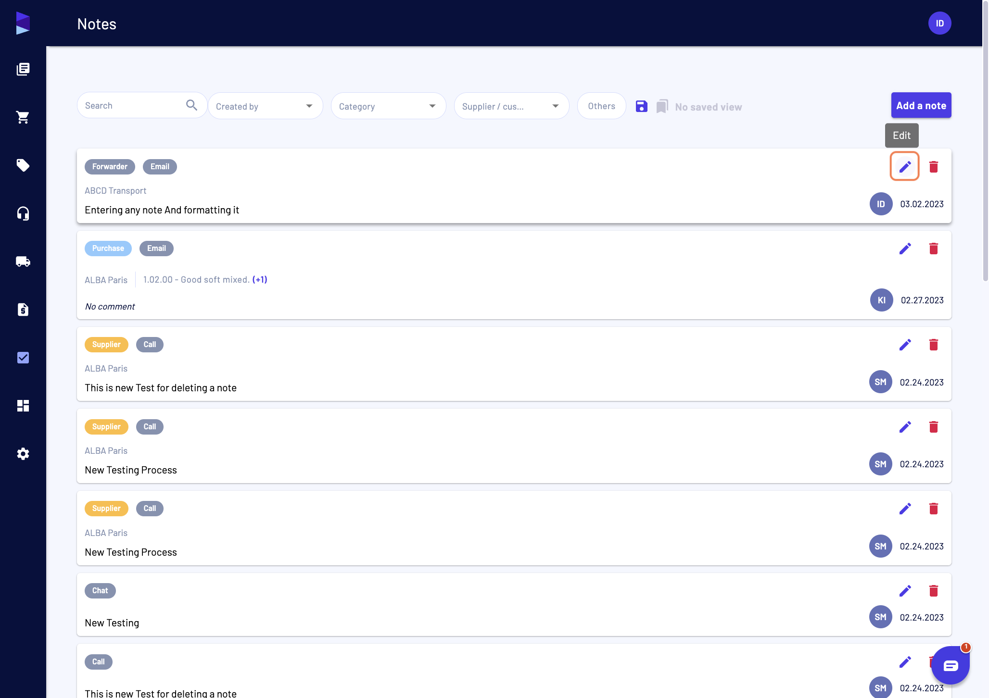Delete the Purchase note dated 02.27.2023
Viewport: 989px width, 698px height.
tap(934, 249)
